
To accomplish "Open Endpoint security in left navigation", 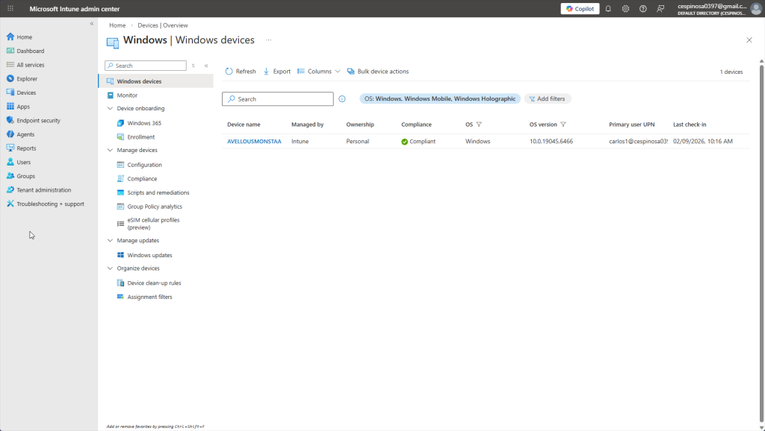I will tap(38, 121).
